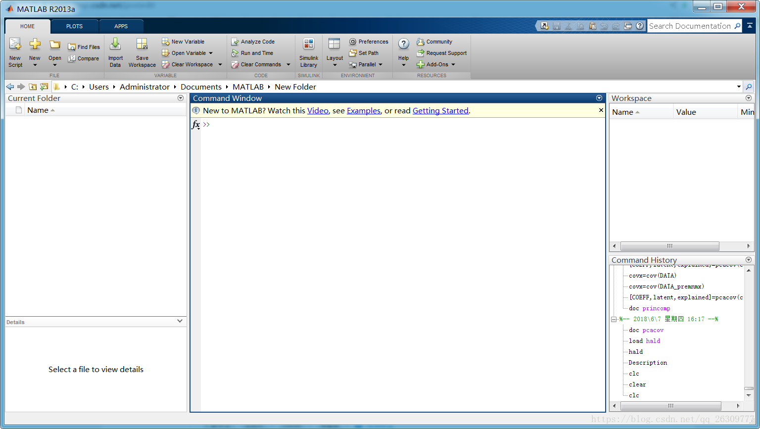
Task: Click the magnifier in the address bar
Action: tap(749, 87)
